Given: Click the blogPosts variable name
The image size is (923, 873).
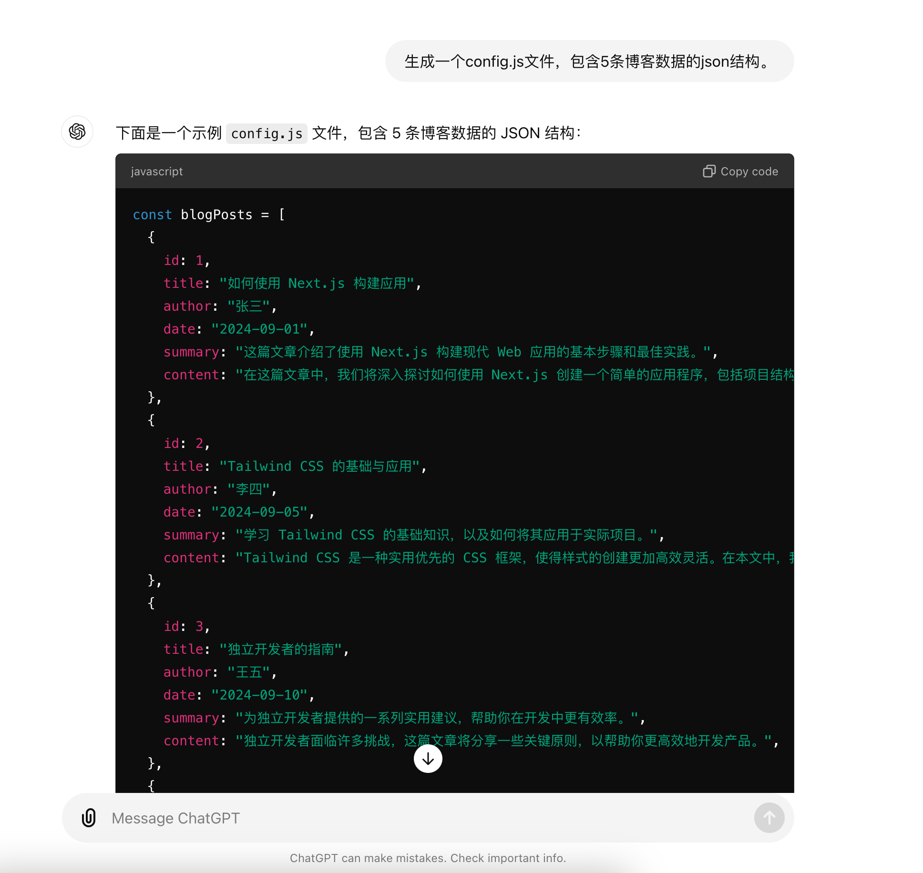Looking at the screenshot, I should pyautogui.click(x=216, y=215).
